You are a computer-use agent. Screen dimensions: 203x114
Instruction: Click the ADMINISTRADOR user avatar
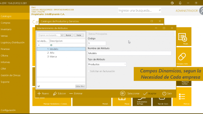point(201,11)
